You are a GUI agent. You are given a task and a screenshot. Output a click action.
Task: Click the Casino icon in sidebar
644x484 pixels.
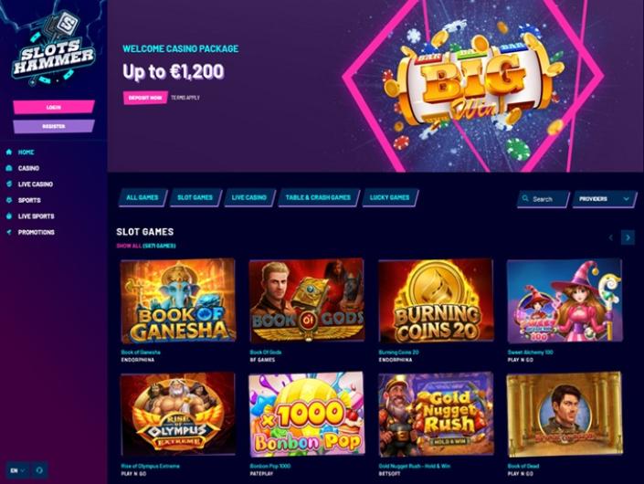coord(9,168)
